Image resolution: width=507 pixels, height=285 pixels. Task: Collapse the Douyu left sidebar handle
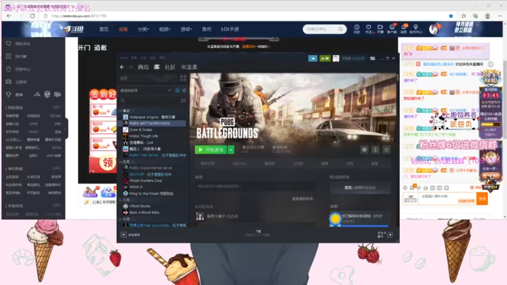[66, 129]
